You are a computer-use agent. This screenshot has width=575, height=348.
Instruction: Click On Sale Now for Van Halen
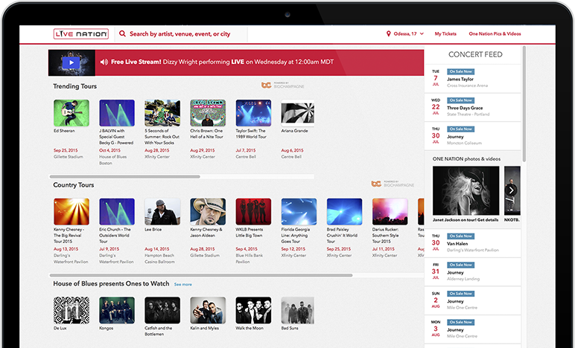(460, 236)
